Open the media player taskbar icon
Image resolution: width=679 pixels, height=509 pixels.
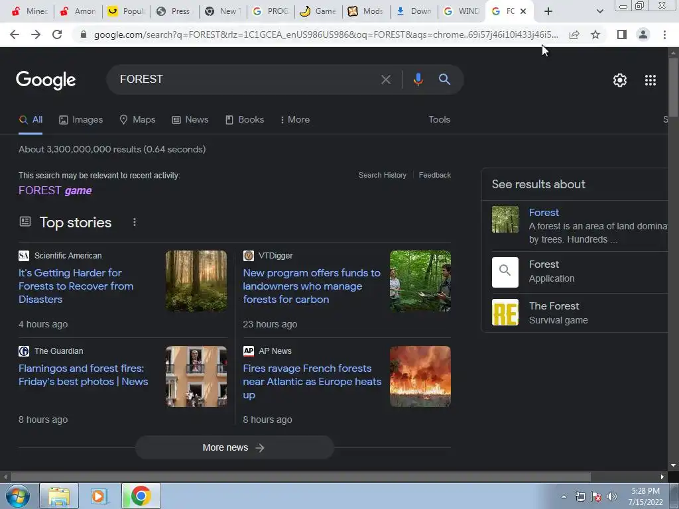99,496
